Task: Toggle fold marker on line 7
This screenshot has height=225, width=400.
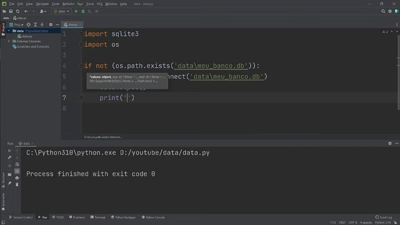Action: pyautogui.click(x=81, y=97)
